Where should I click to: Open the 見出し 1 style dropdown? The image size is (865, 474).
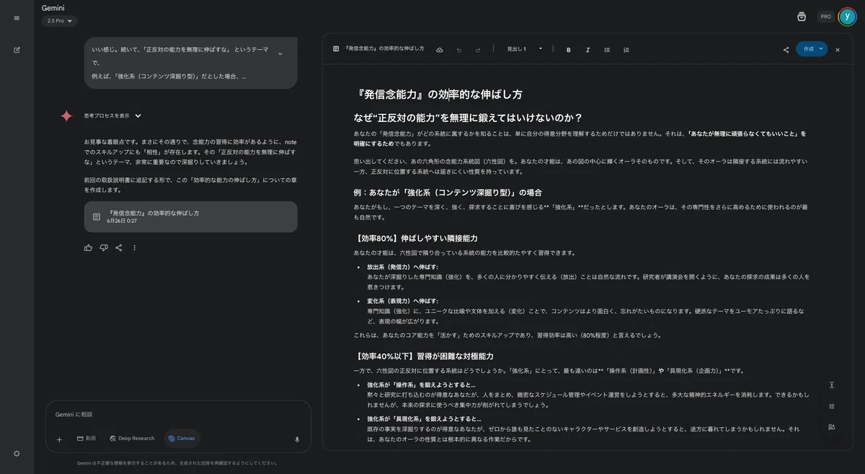click(524, 49)
